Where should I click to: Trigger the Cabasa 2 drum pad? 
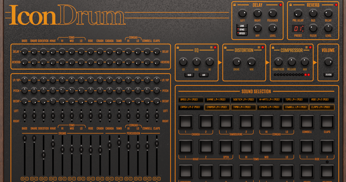(206, 122)
